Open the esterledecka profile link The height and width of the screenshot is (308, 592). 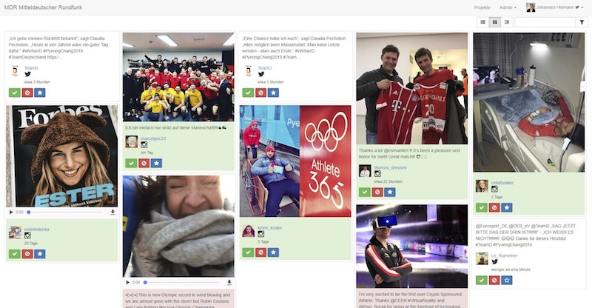36,230
